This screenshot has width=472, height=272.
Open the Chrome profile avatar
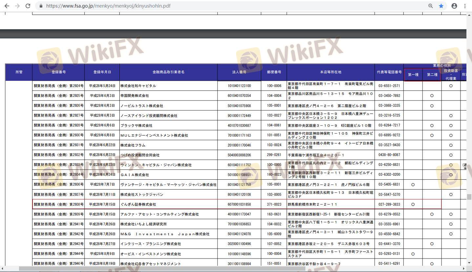point(454,6)
